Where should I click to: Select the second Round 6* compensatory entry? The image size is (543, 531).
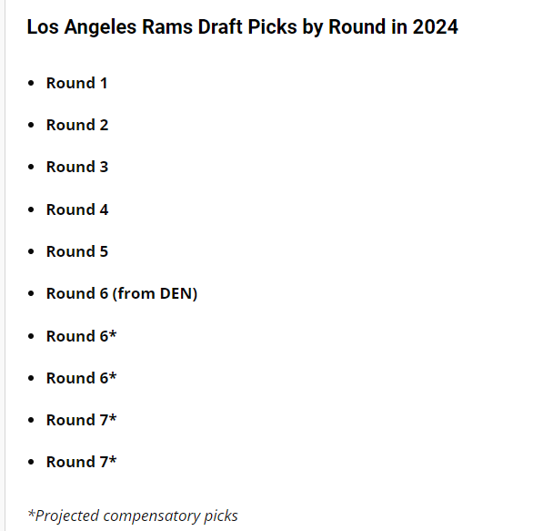click(x=81, y=378)
